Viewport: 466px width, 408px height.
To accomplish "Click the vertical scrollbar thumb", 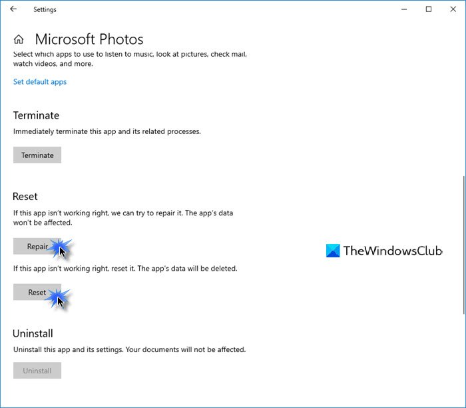I will [463, 245].
